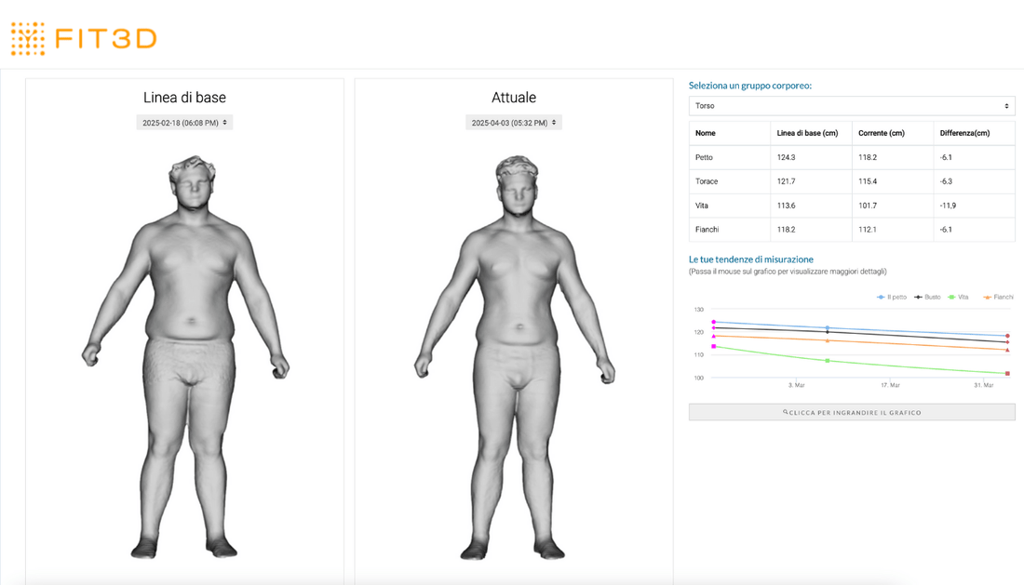
Task: Click the Fianchi row name in table
Action: pyautogui.click(x=707, y=230)
